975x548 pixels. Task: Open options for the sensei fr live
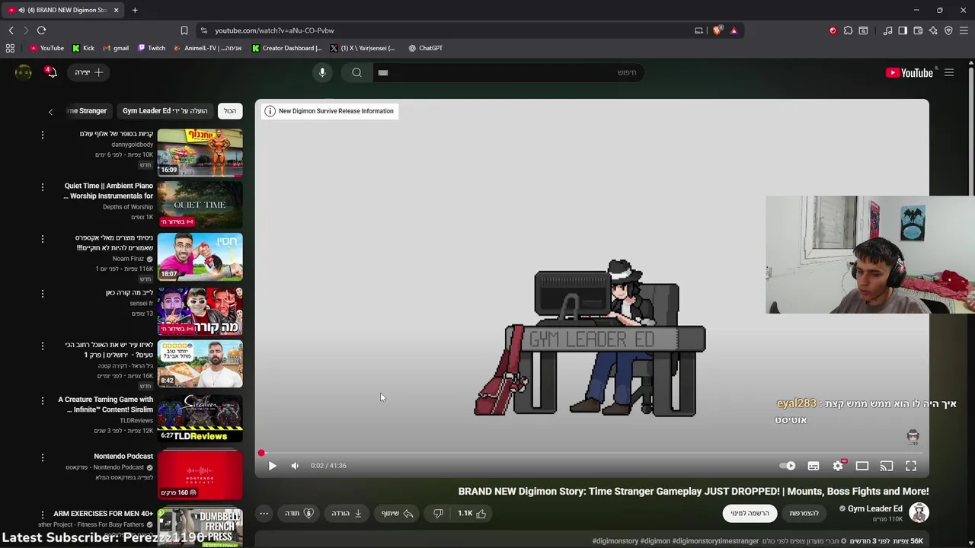[x=43, y=293]
